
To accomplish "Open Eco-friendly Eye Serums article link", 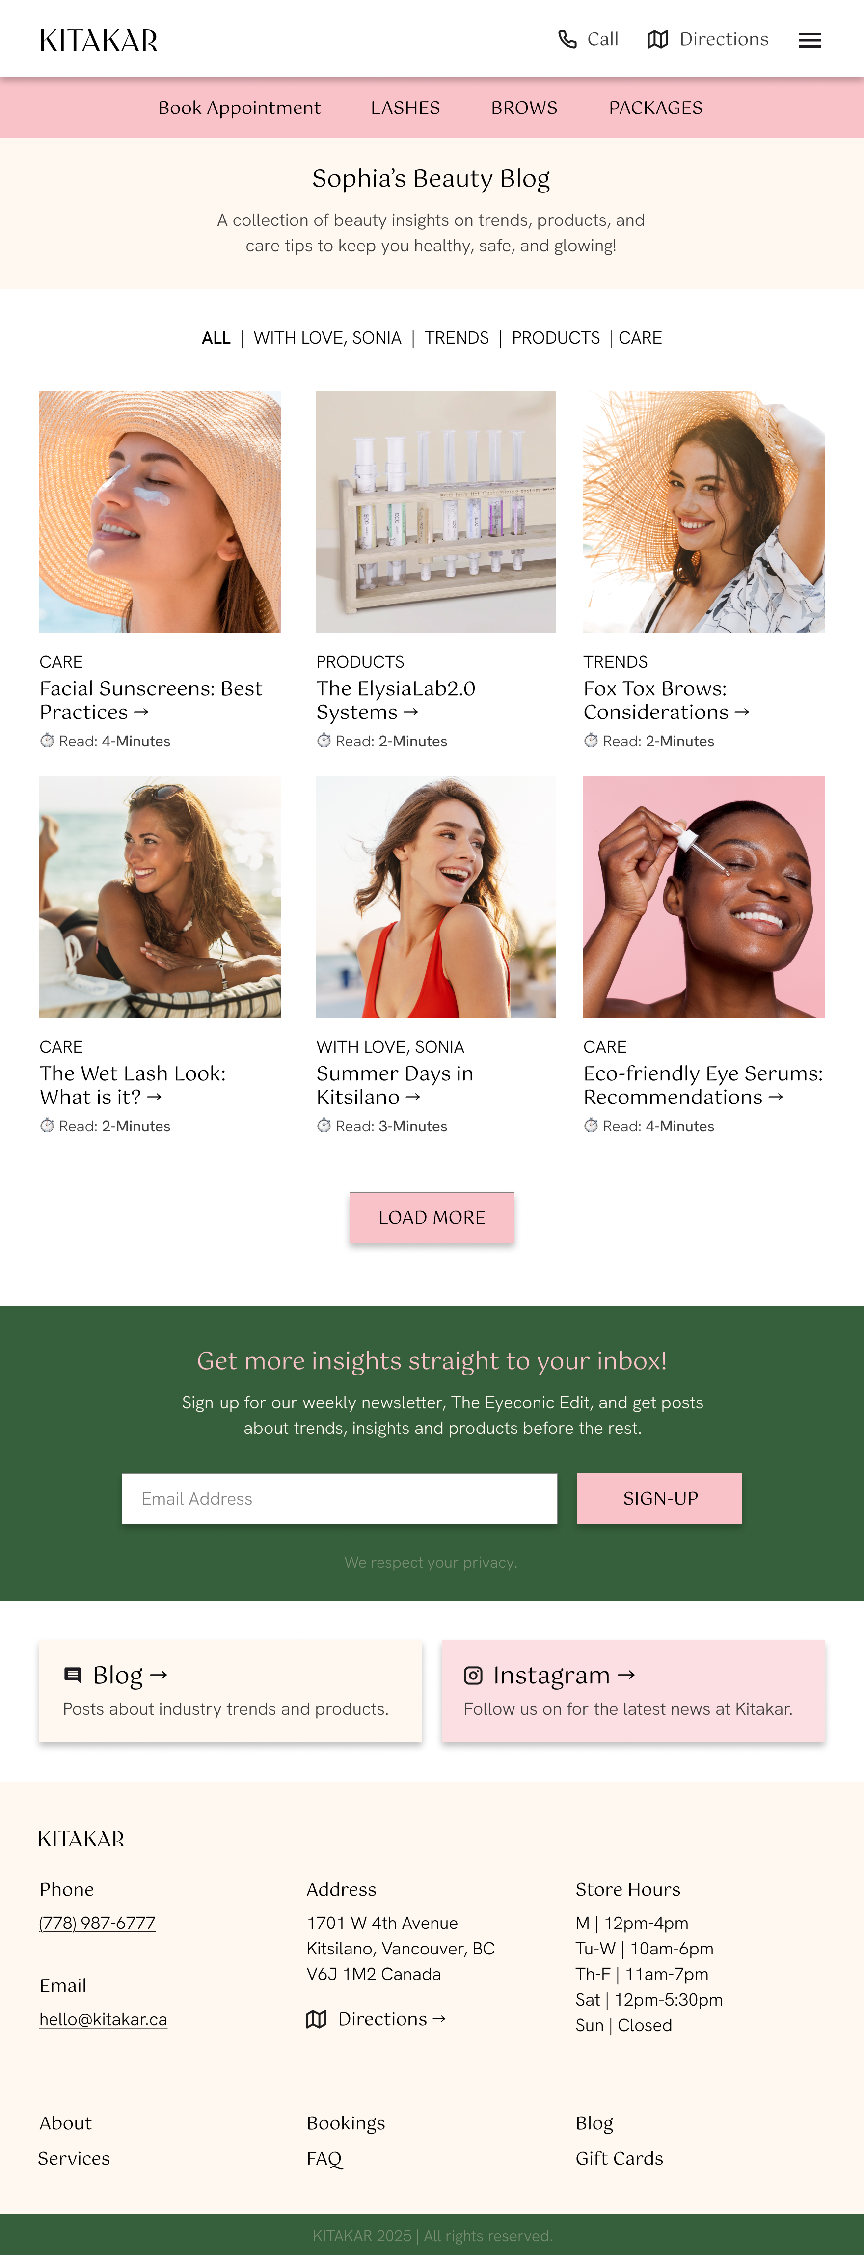I will [x=703, y=1085].
